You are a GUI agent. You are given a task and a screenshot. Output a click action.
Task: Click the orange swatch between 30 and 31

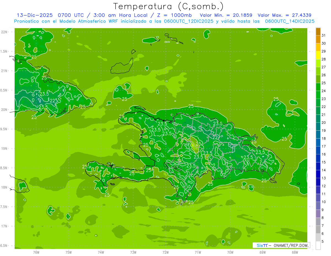pos(318,39)
